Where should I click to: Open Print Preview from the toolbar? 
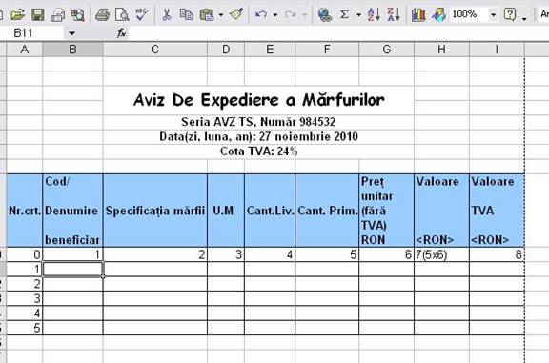click(122, 14)
